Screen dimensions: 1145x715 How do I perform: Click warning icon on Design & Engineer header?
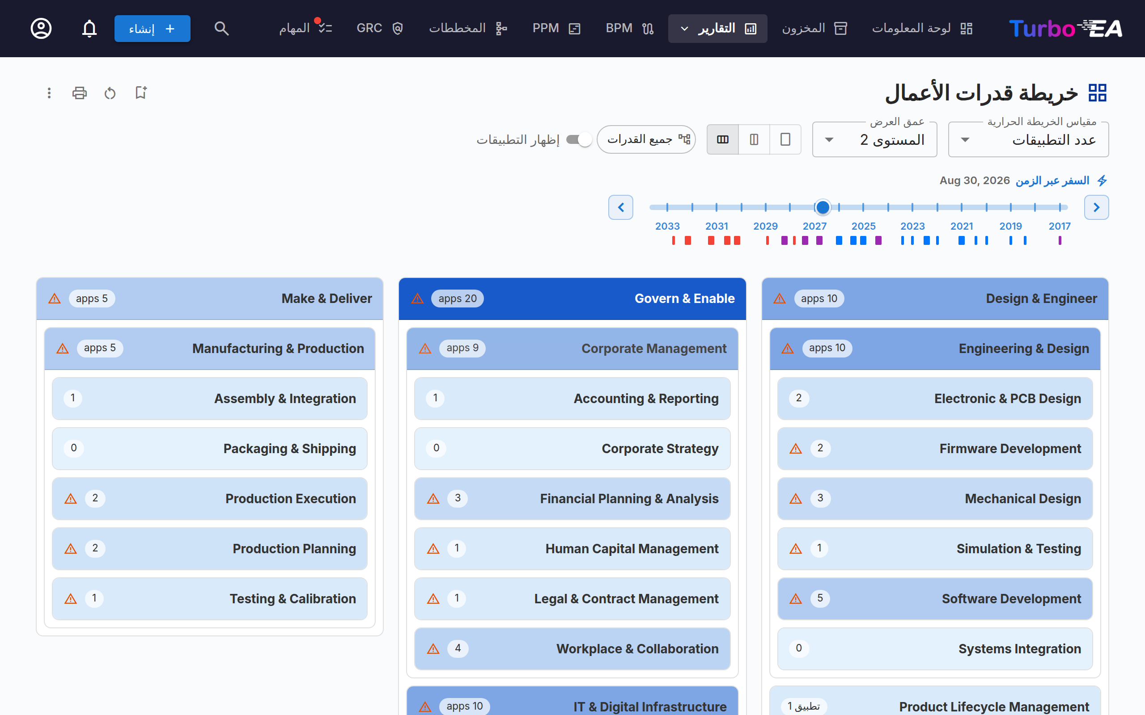(780, 299)
